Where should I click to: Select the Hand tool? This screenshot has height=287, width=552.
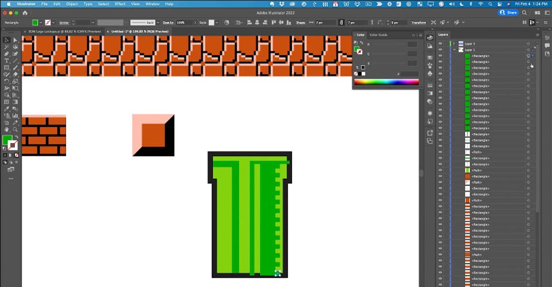7,130
